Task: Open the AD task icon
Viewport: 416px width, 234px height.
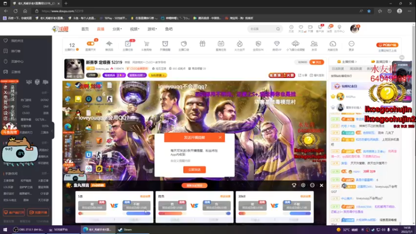Action: (x=221, y=44)
